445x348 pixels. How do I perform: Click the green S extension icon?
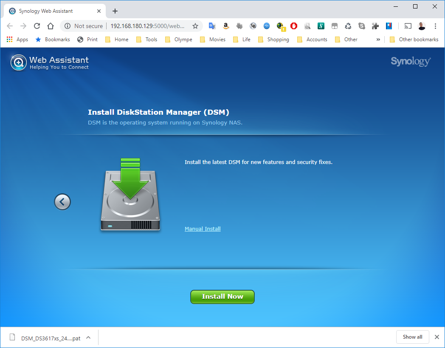(321, 26)
